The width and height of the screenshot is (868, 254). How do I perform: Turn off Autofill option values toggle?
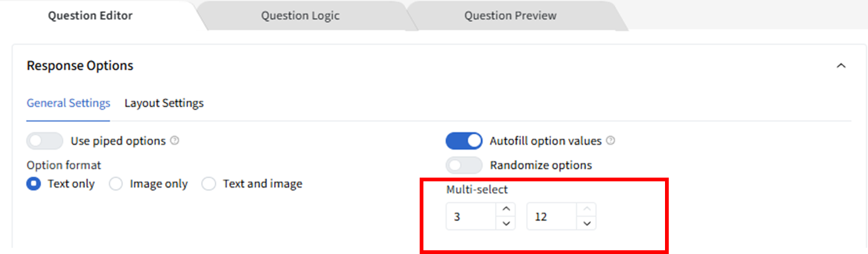(464, 141)
